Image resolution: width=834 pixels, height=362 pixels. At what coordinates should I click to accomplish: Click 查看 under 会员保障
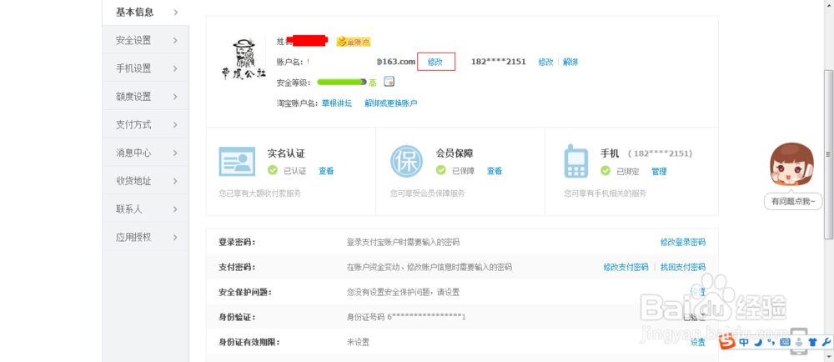pos(494,171)
